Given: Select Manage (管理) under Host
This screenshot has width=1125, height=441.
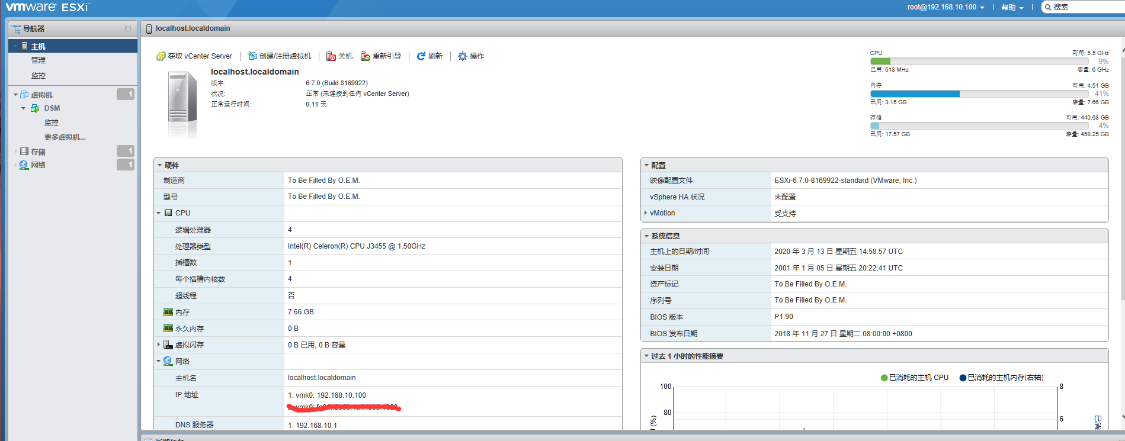Looking at the screenshot, I should tap(39, 60).
